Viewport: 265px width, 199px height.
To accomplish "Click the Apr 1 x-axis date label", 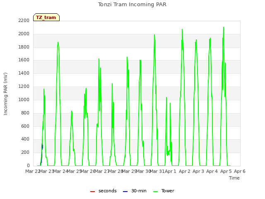I will tap(171, 171).
